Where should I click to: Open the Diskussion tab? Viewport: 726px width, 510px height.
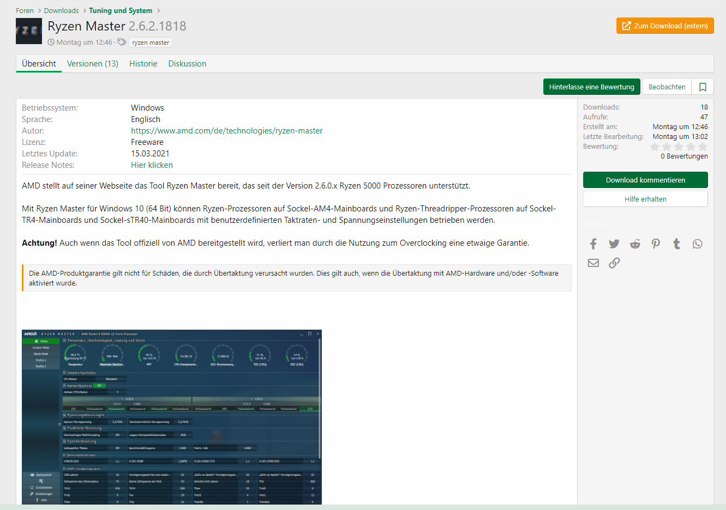pos(187,64)
